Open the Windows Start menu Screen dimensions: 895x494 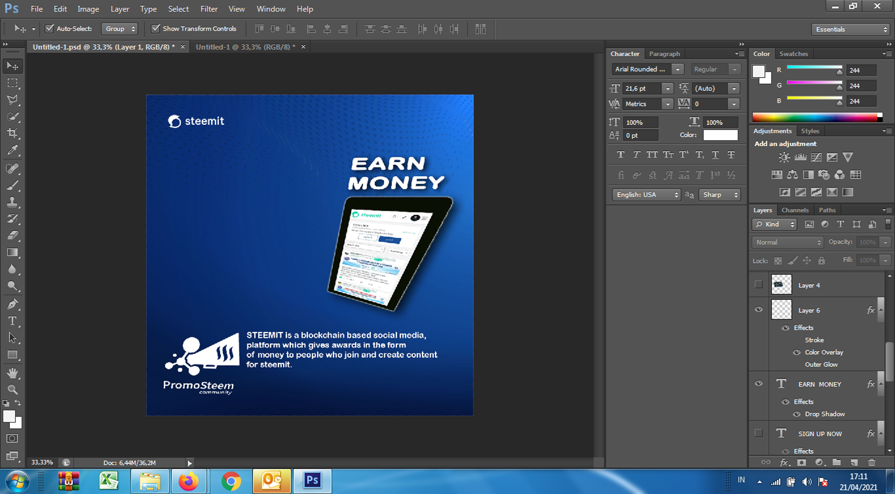coord(17,482)
